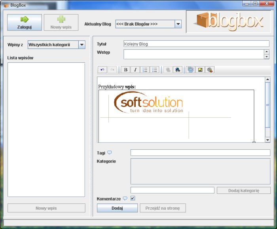Click the Wstęp text area
Image resolution: width=277 pixels, height=229 pixels.
coord(194,54)
